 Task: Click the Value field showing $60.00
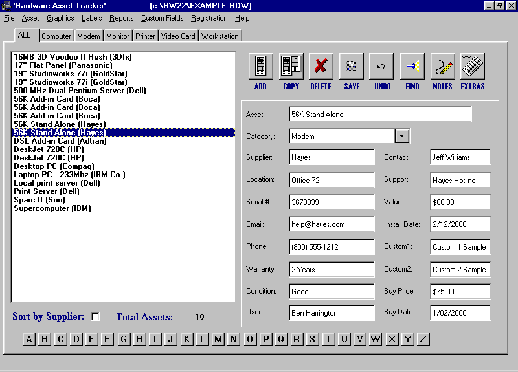pyautogui.click(x=460, y=202)
